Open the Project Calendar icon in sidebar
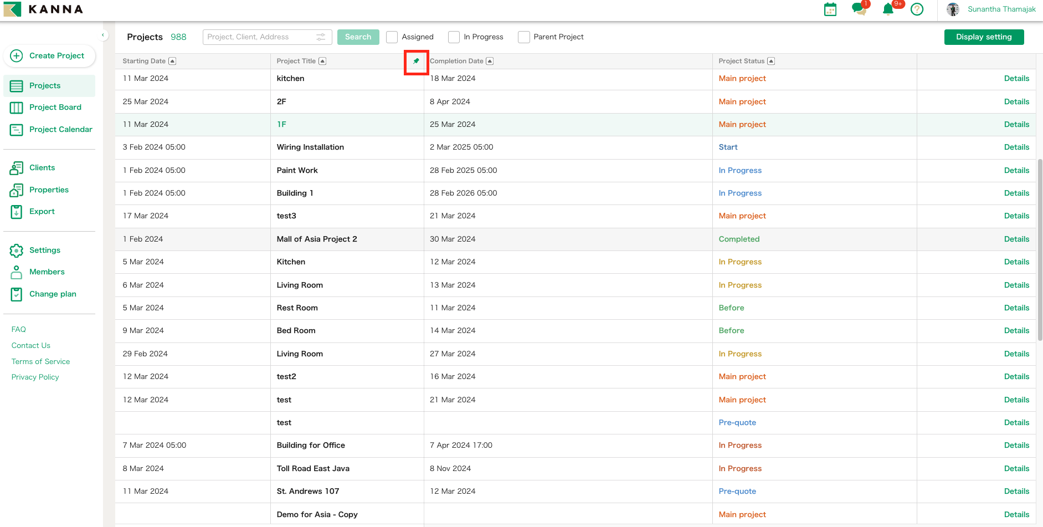The width and height of the screenshot is (1043, 527). point(17,129)
